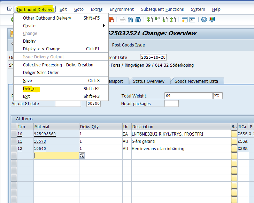Viewport: 254px width, 203px height.
Task: Open the Subsequent Functions menu
Action: (162, 9)
